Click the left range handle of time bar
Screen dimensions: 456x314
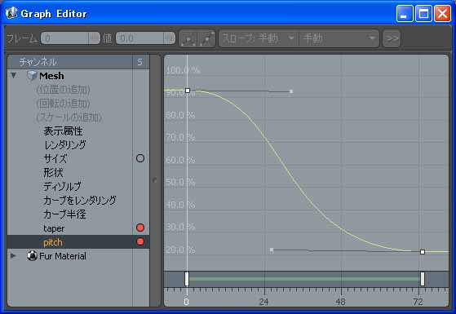(x=187, y=279)
